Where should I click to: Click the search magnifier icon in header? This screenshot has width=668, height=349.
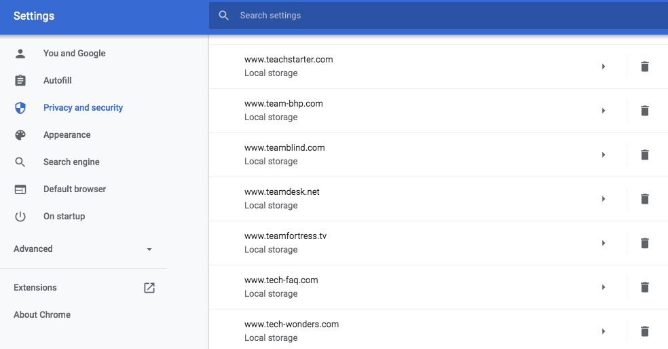click(223, 16)
